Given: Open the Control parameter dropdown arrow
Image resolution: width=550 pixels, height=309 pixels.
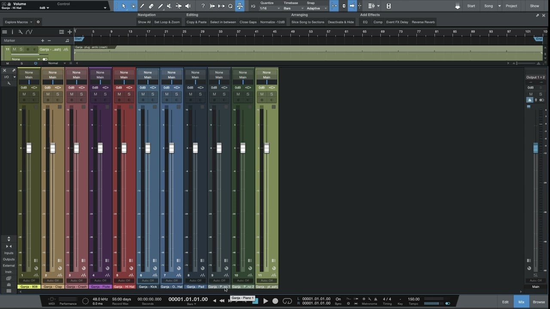Looking at the screenshot, I should tap(105, 8).
